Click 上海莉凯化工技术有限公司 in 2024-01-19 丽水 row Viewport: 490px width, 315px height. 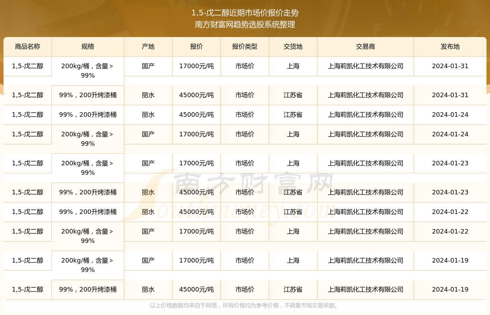coord(365,289)
